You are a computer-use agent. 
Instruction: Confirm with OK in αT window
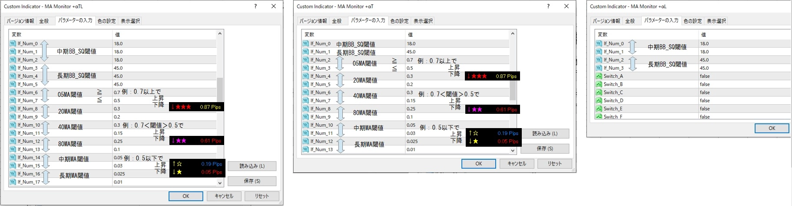[x=479, y=164]
